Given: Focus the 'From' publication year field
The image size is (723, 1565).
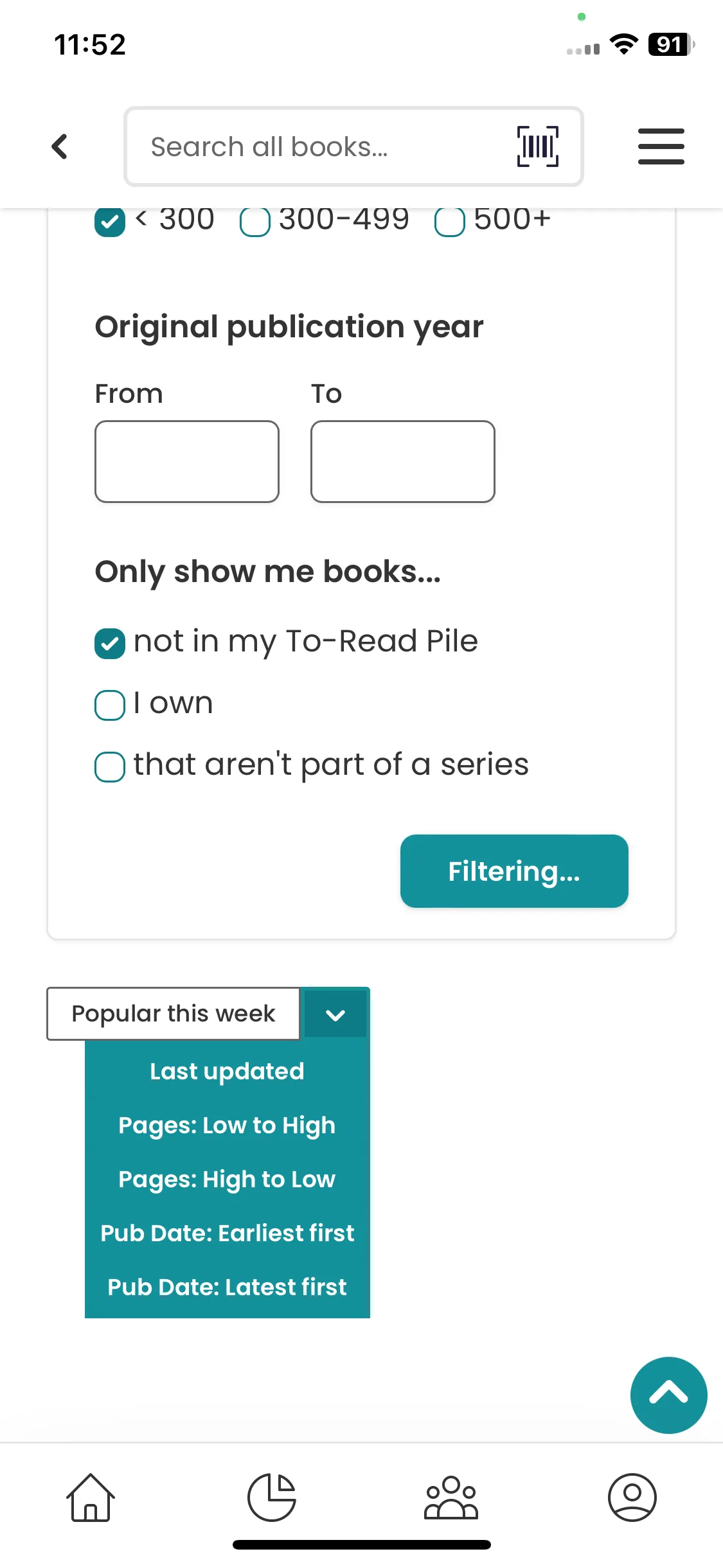Looking at the screenshot, I should point(187,461).
